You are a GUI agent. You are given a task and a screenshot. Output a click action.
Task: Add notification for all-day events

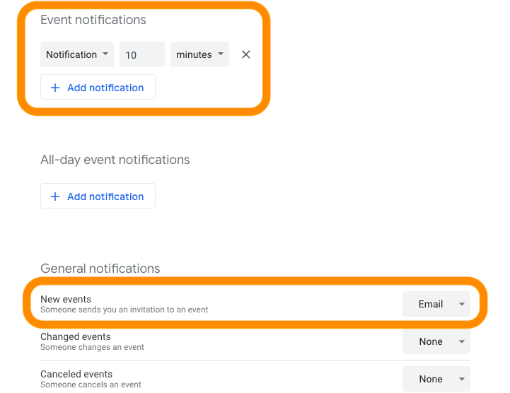click(x=98, y=196)
